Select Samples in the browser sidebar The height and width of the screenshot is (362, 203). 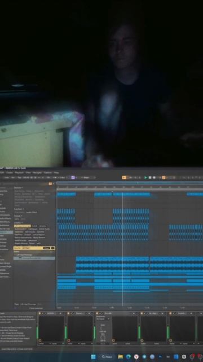click(3, 239)
